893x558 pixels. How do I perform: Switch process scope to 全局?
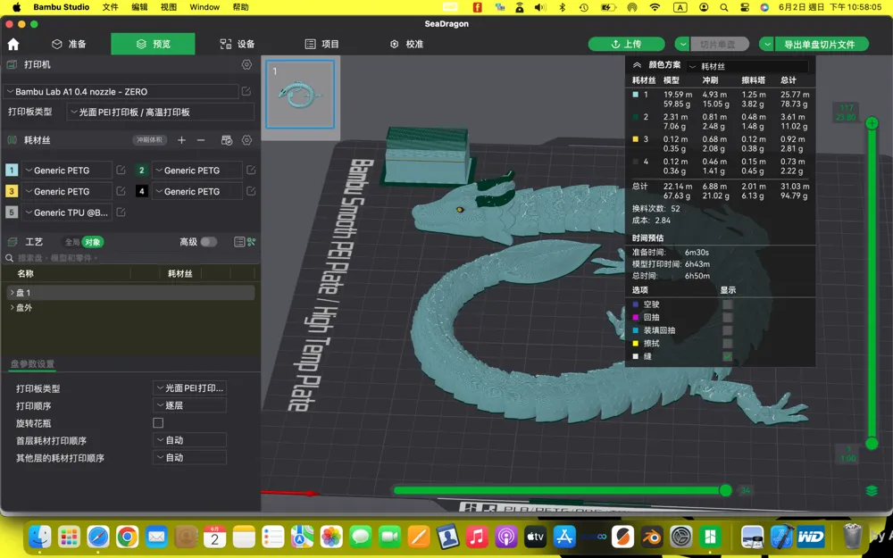[71, 242]
